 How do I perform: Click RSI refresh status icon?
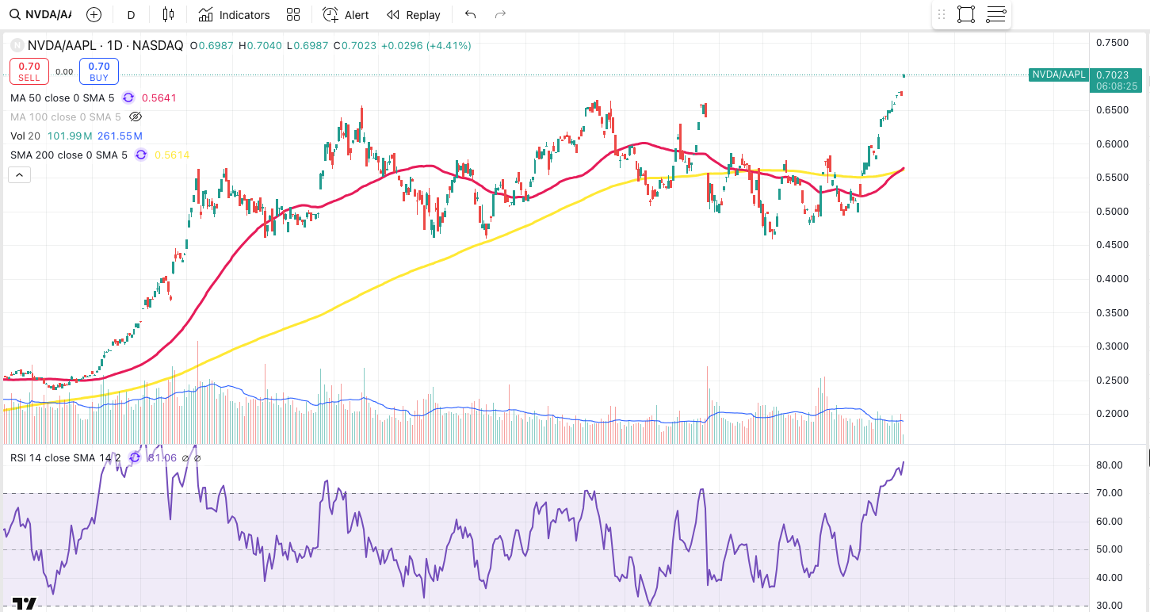(x=135, y=458)
